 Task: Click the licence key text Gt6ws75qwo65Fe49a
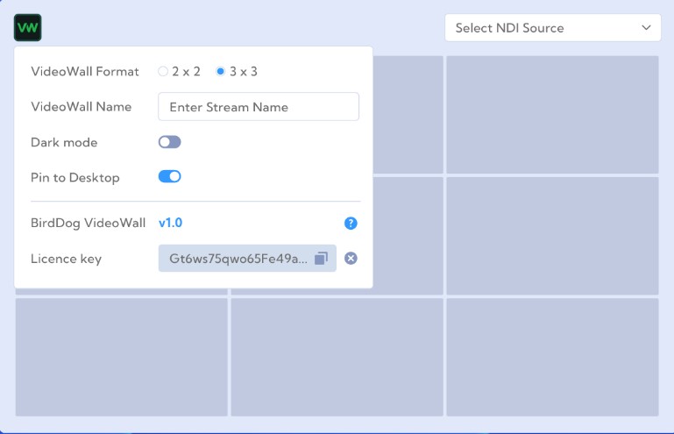238,259
